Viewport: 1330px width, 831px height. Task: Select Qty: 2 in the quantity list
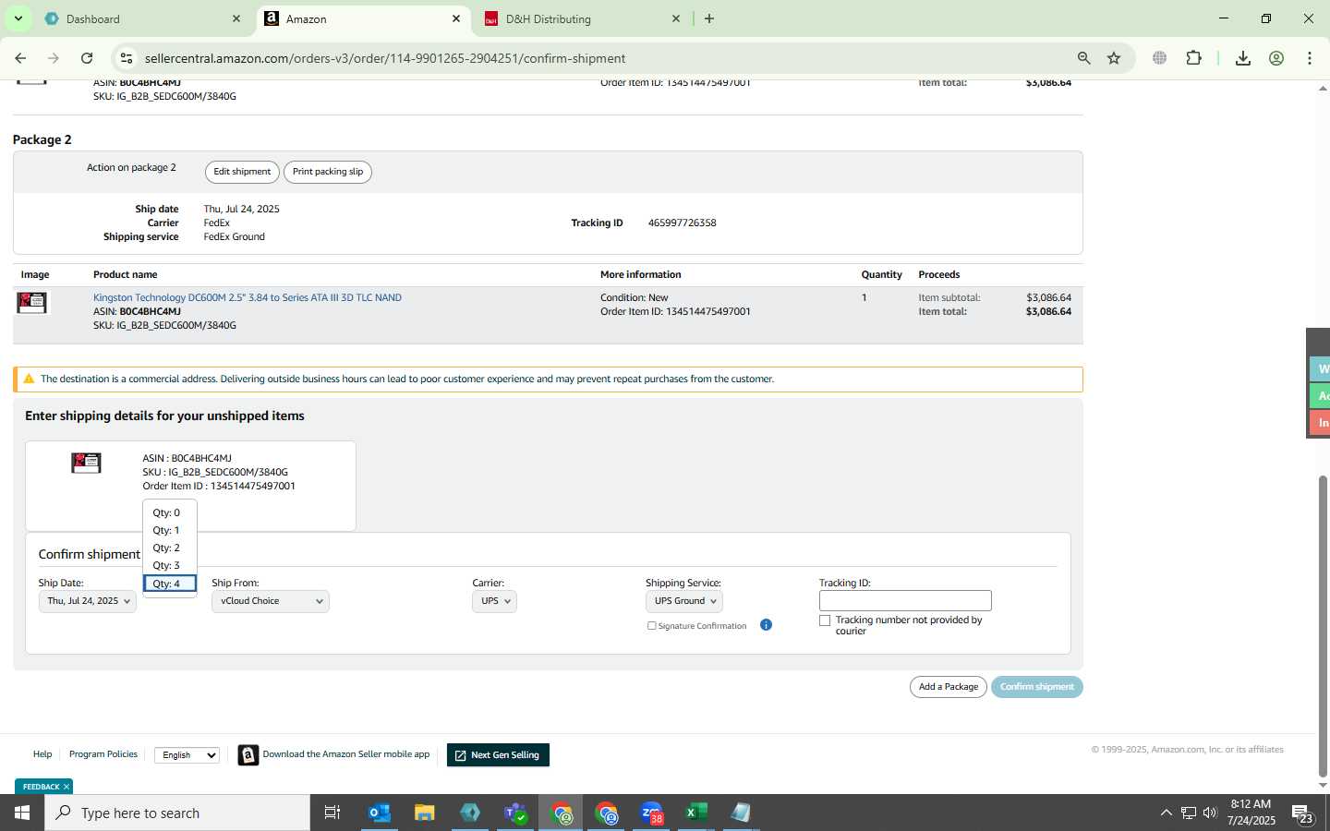[168, 548]
